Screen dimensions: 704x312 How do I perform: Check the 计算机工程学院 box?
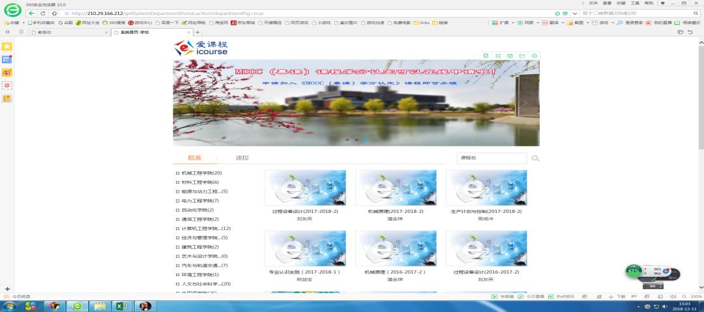point(177,229)
